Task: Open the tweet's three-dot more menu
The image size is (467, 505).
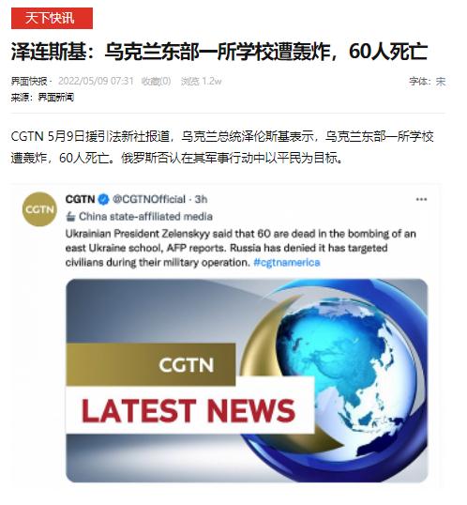Action: pos(421,199)
